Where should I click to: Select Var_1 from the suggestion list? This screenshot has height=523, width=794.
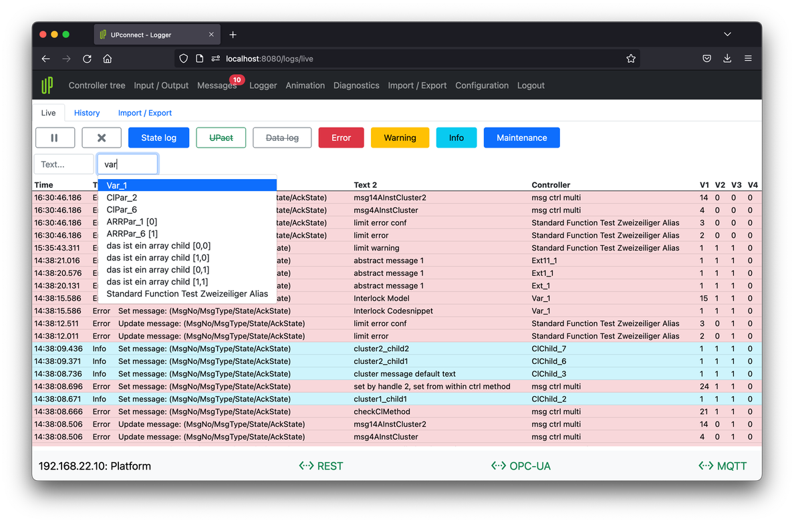tap(117, 186)
